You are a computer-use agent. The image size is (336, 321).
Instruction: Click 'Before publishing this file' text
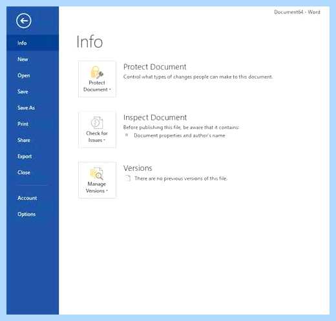tap(181, 128)
